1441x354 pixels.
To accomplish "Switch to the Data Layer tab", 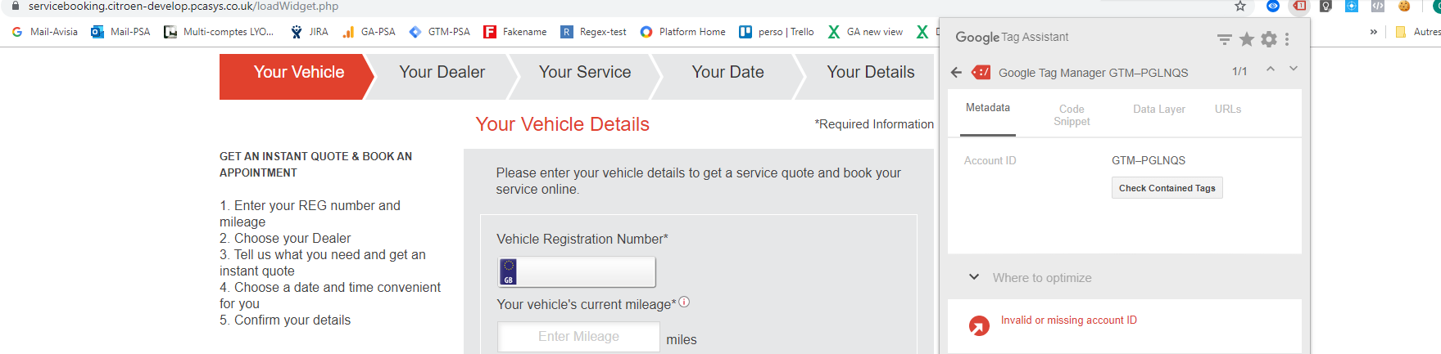I will click(x=1158, y=110).
